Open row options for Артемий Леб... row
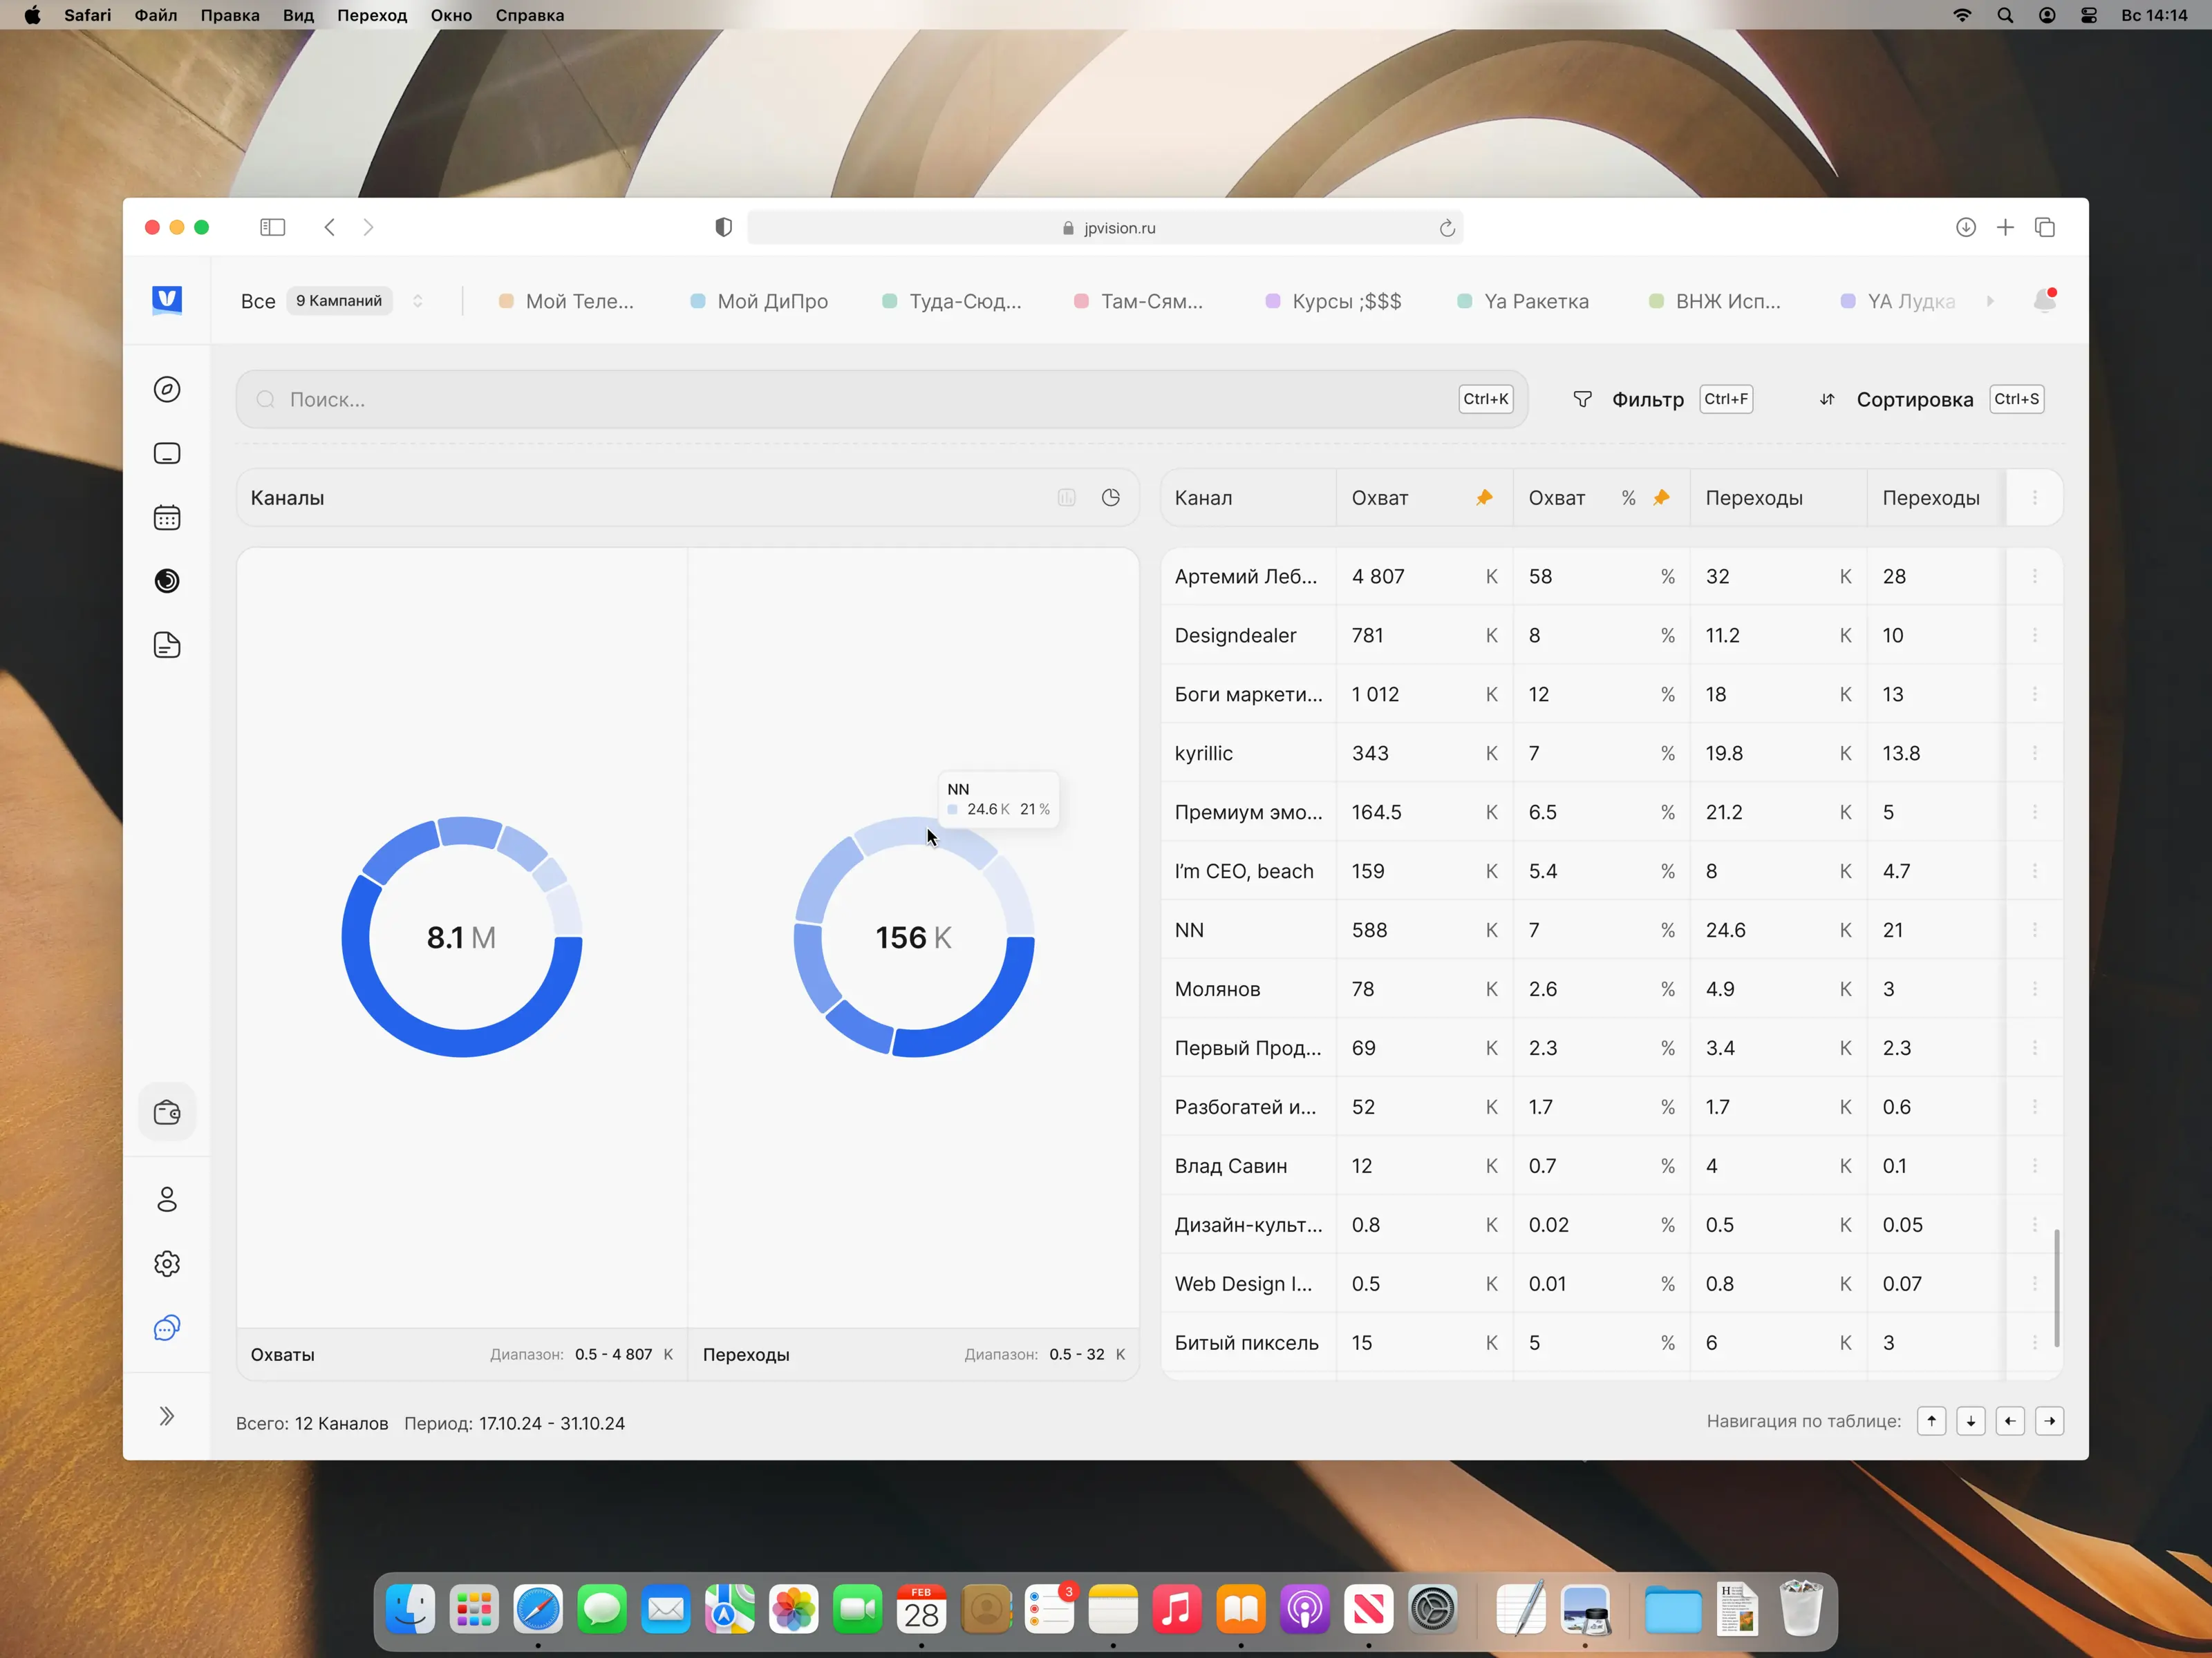The height and width of the screenshot is (1658, 2212). (x=2034, y=577)
